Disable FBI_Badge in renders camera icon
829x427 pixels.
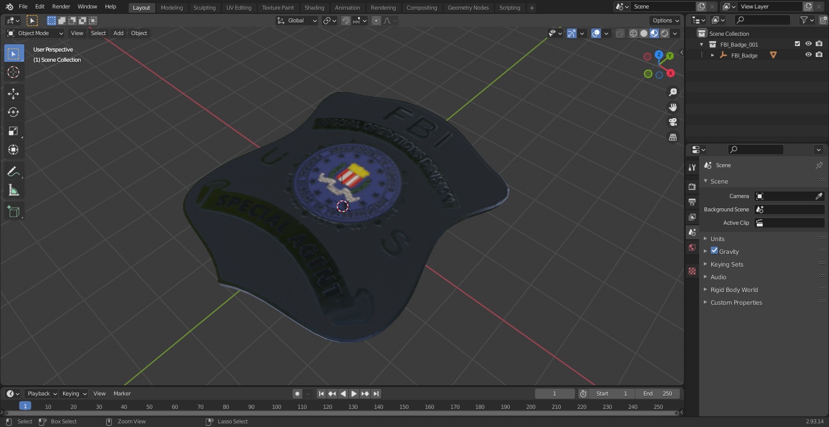click(x=819, y=55)
